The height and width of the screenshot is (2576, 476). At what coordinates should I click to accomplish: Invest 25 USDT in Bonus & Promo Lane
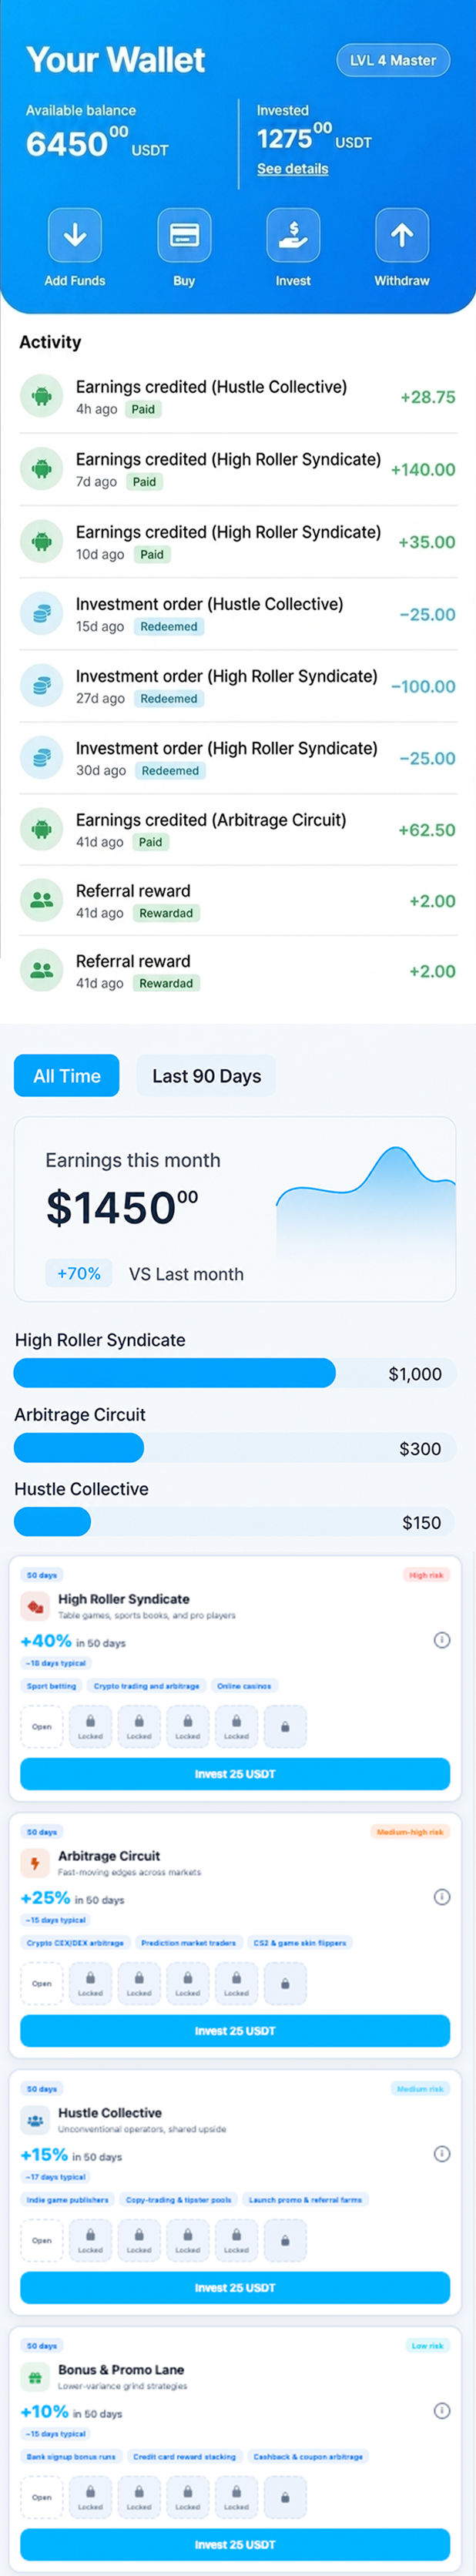click(x=235, y=2545)
